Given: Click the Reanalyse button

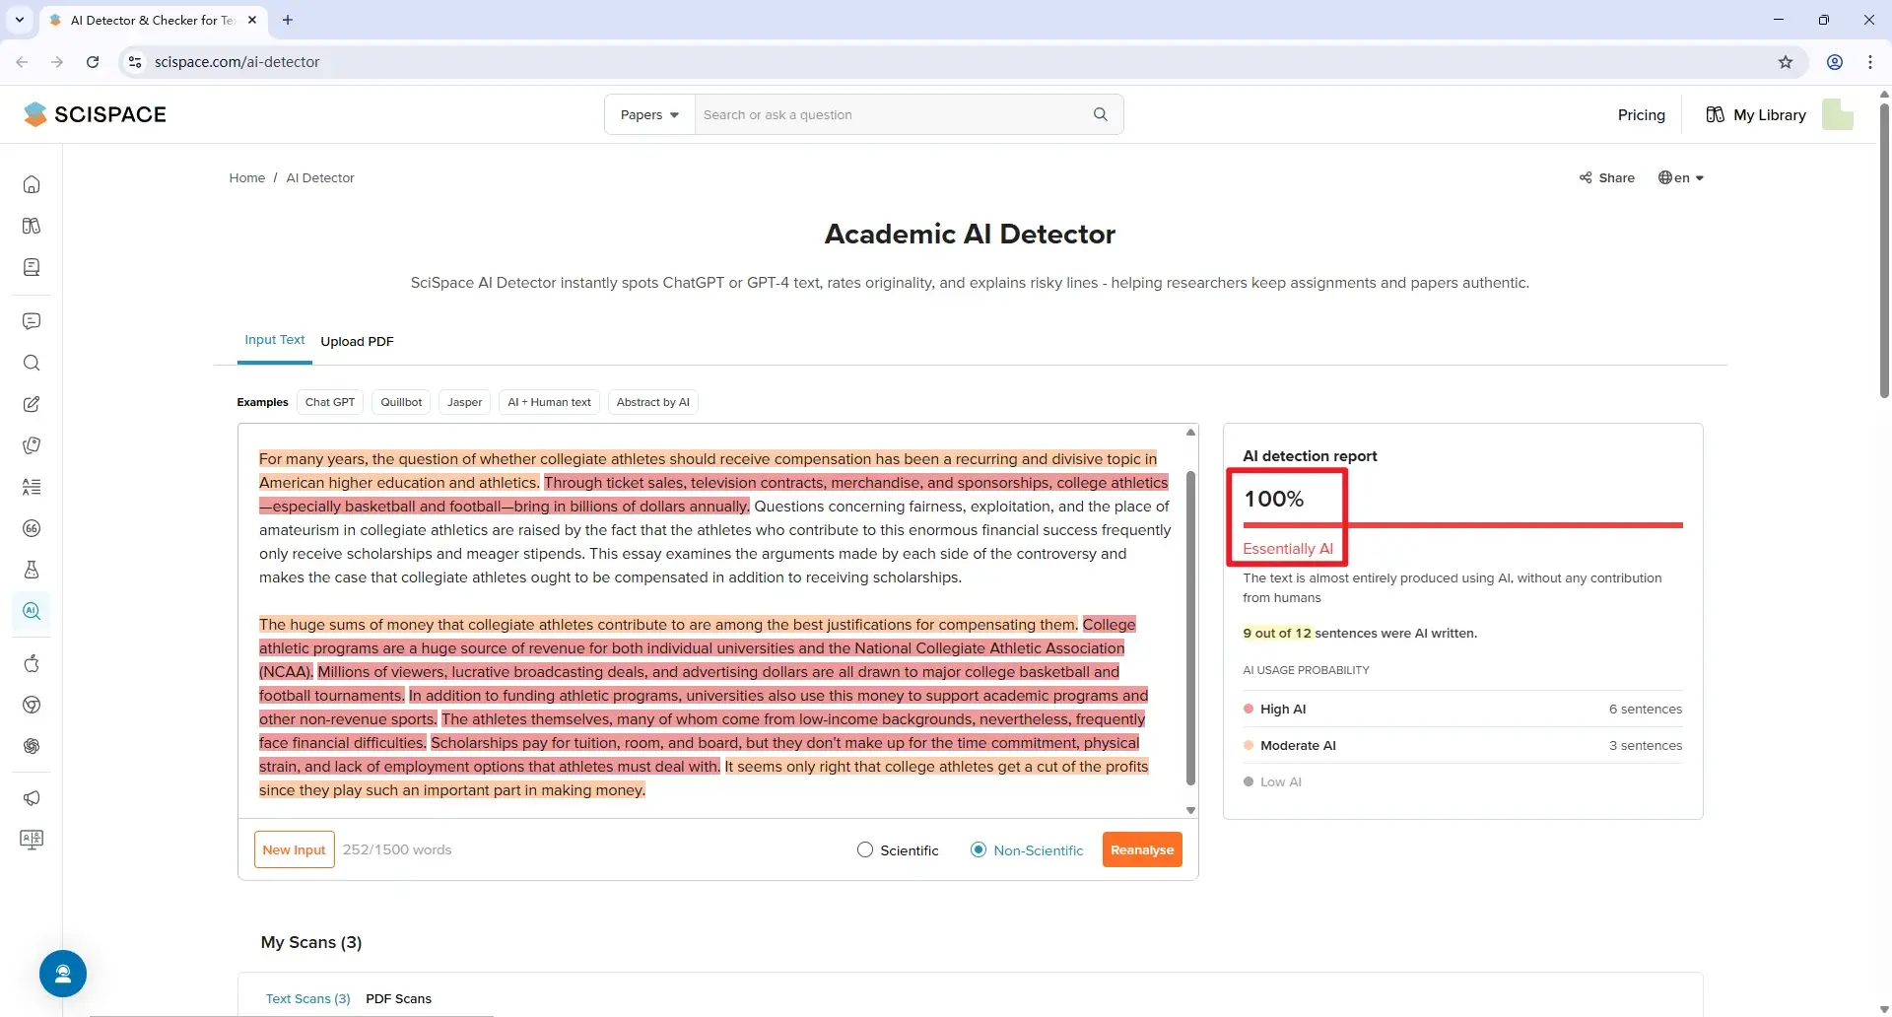Looking at the screenshot, I should (x=1142, y=849).
